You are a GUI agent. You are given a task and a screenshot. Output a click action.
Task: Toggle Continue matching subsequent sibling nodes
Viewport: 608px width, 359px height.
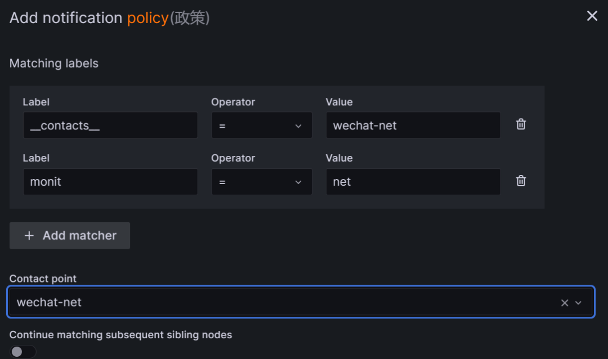pyautogui.click(x=23, y=352)
